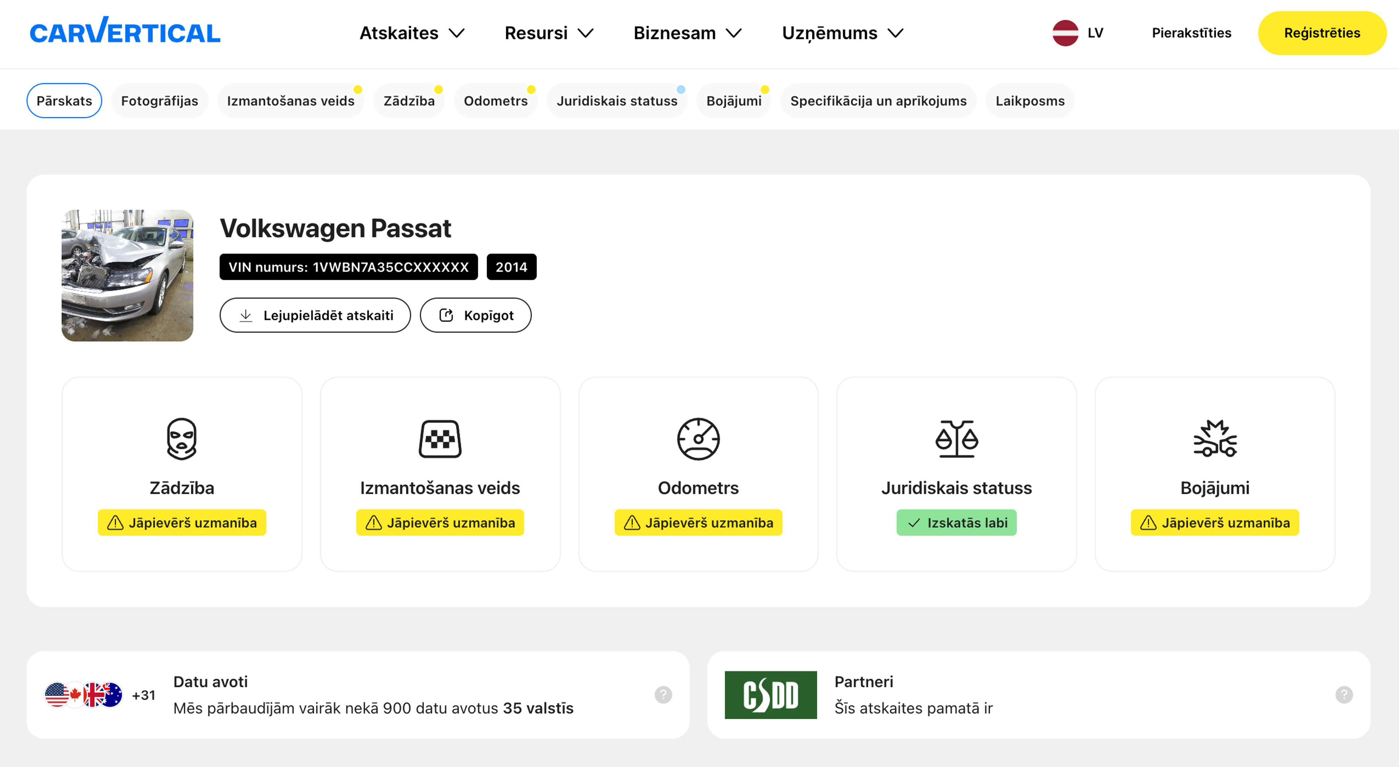Click the carVertical logo

click(x=125, y=31)
